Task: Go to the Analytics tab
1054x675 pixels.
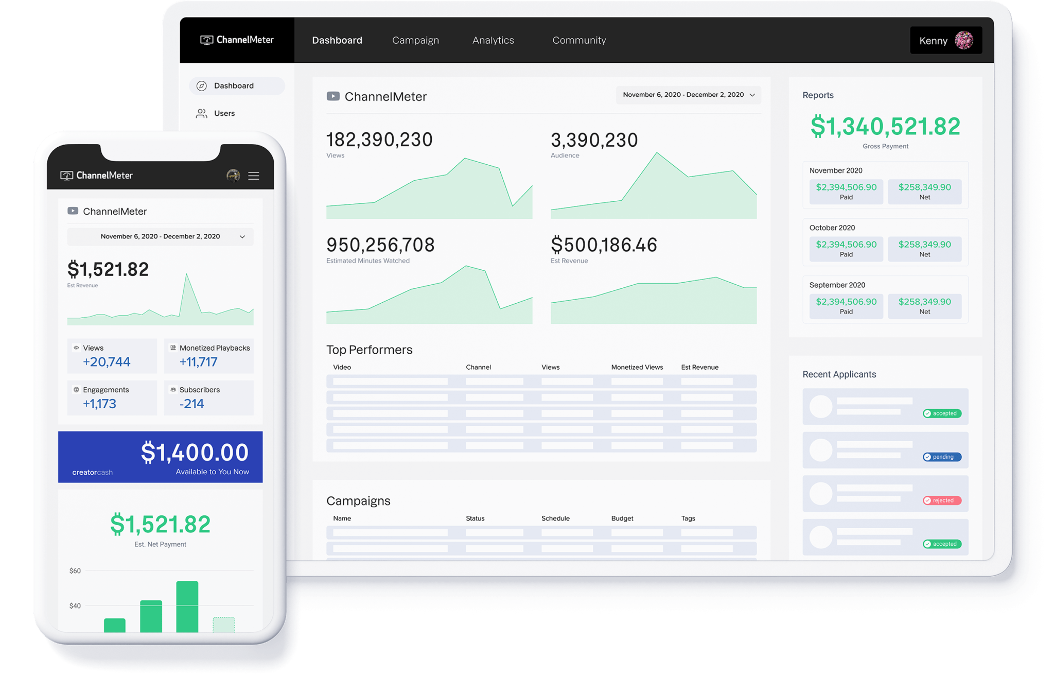Action: click(x=493, y=40)
